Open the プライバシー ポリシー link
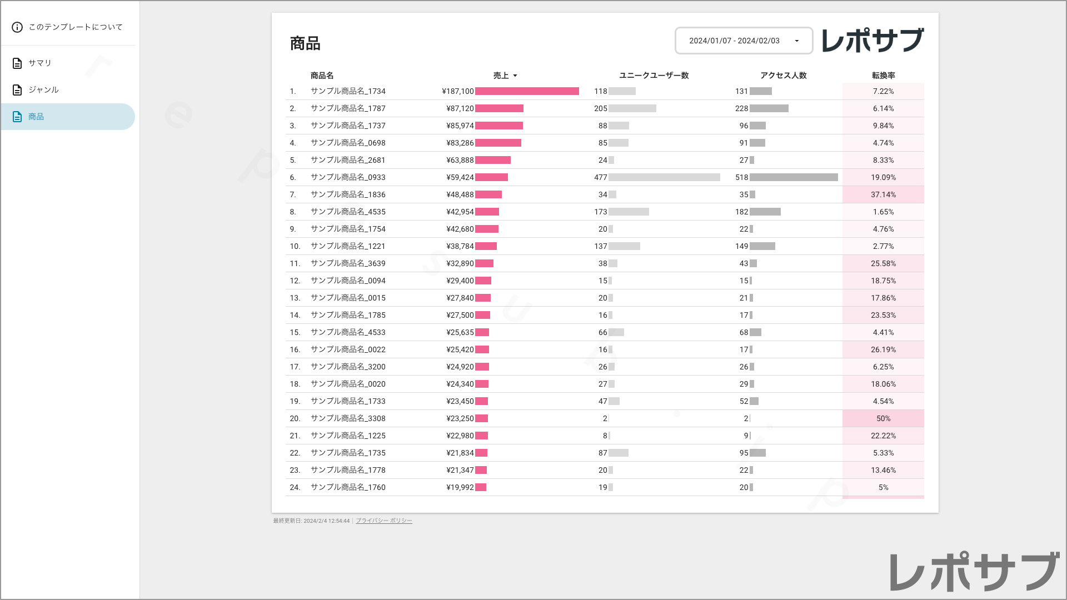The height and width of the screenshot is (600, 1067). [383, 521]
